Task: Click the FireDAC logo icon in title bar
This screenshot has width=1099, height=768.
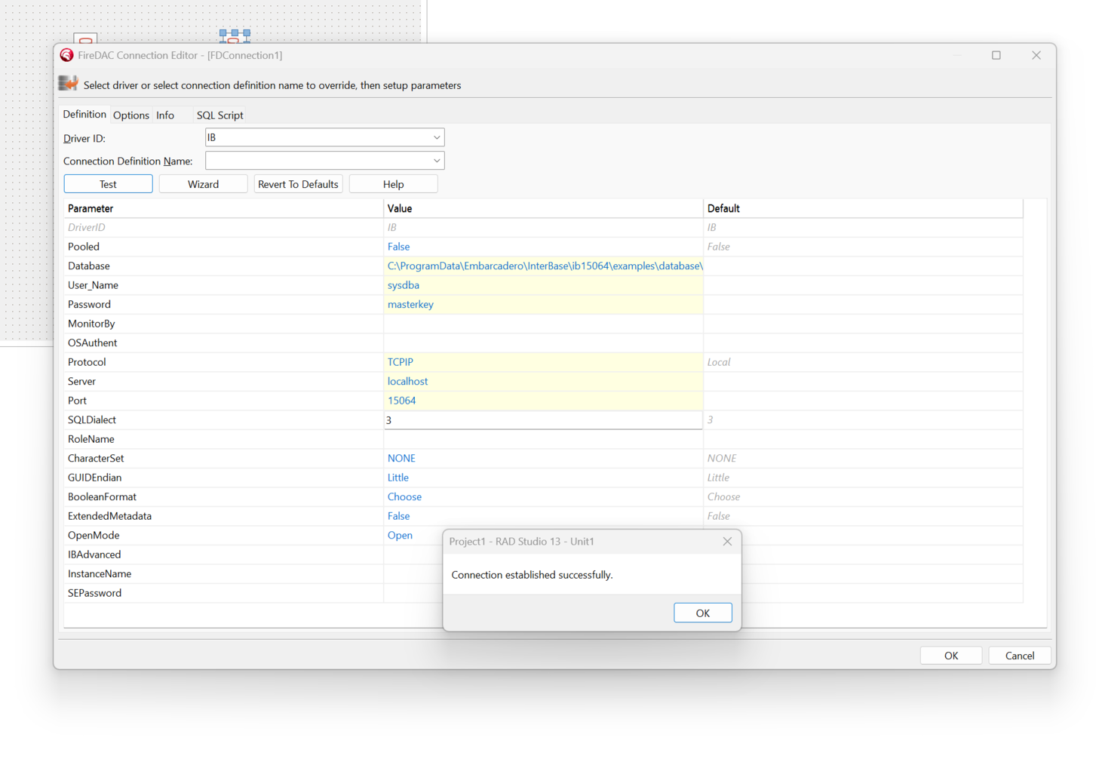Action: point(66,55)
